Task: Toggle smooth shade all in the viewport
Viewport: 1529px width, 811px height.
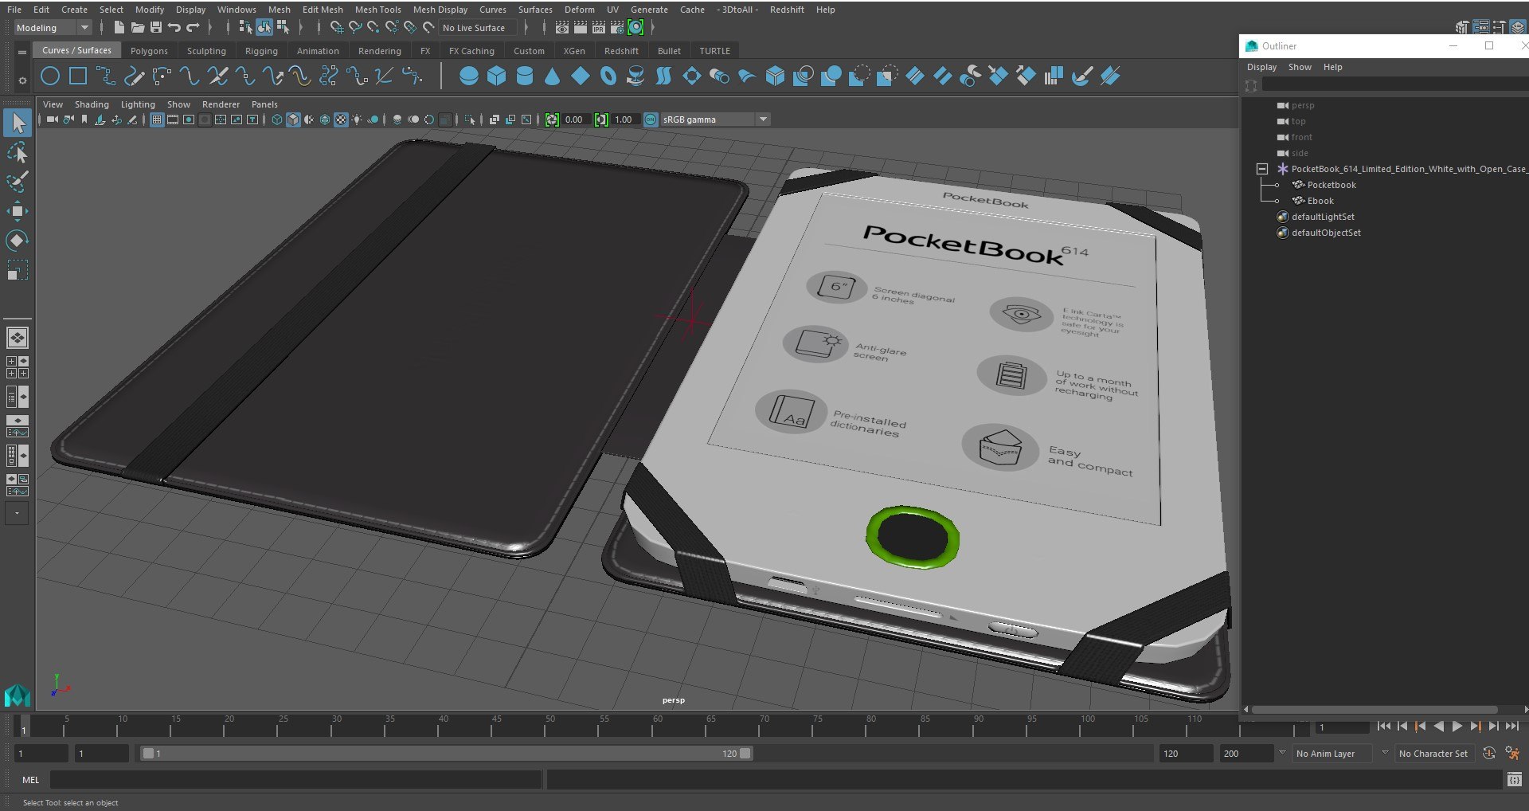Action: (293, 119)
